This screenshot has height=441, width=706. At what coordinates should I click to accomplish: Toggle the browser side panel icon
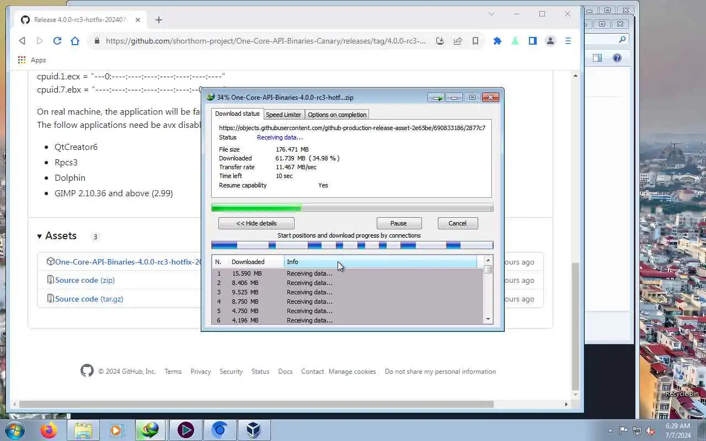[x=533, y=41]
